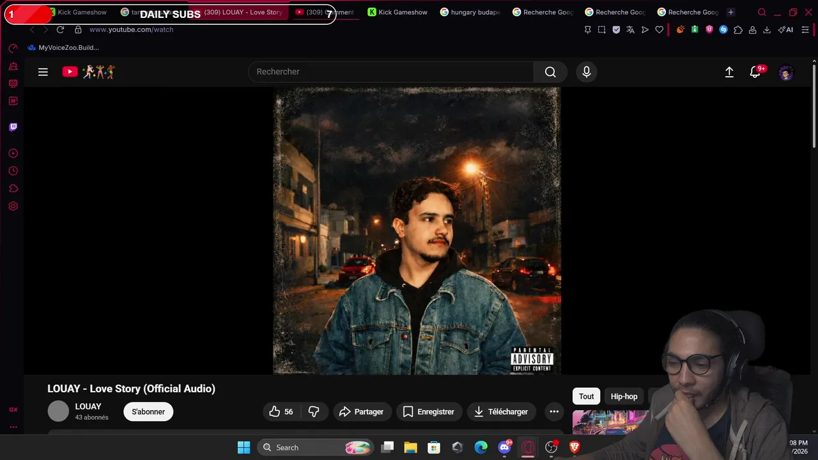The width and height of the screenshot is (818, 460).
Task: Open YouTube notifications bell
Action: click(755, 72)
